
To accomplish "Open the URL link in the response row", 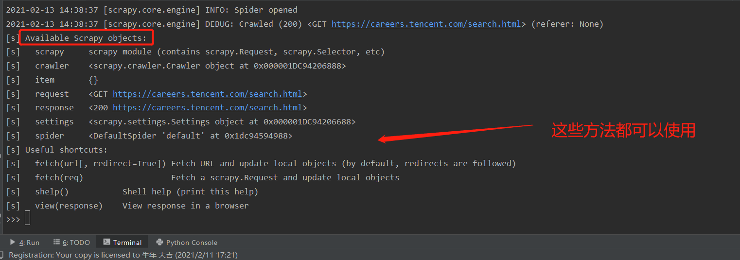I will point(207,108).
